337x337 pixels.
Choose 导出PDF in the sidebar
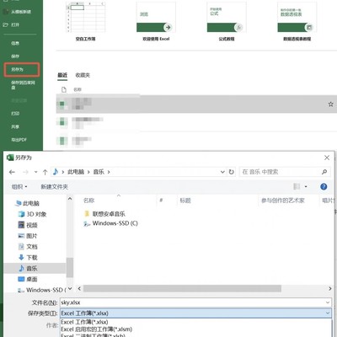tap(19, 140)
